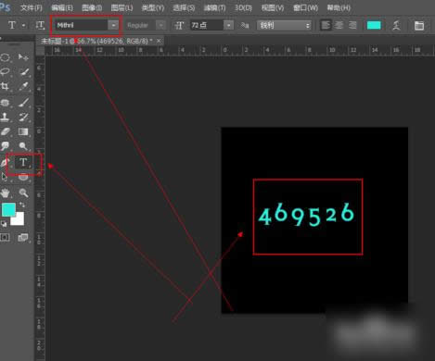Select the Hand tool

point(6,193)
